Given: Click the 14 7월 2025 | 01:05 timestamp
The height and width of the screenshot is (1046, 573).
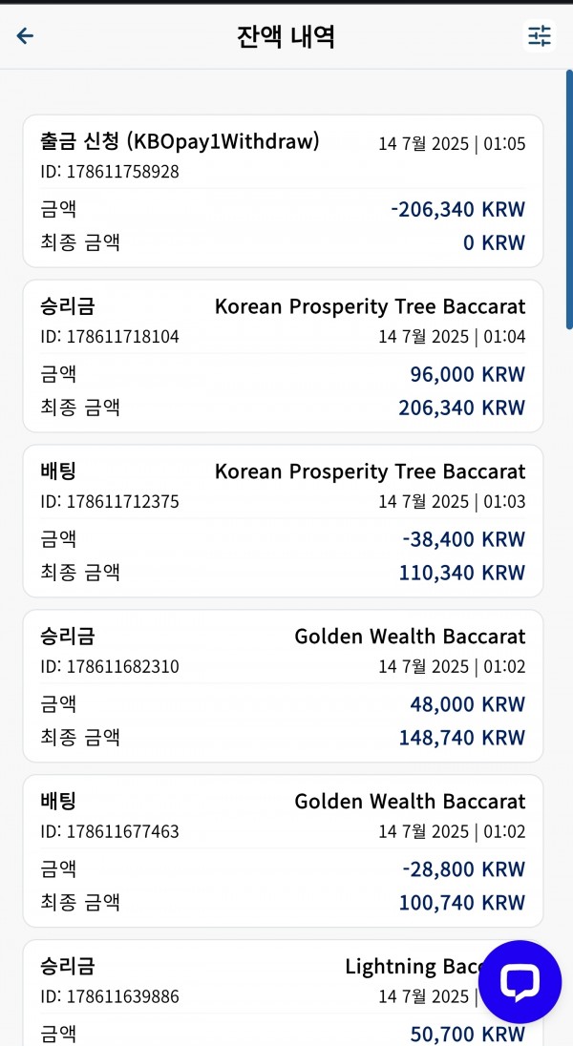Looking at the screenshot, I should [452, 143].
